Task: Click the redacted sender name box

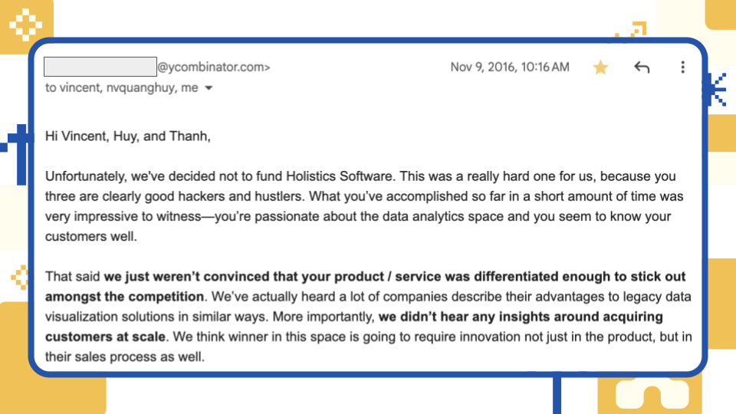Action: coord(100,67)
